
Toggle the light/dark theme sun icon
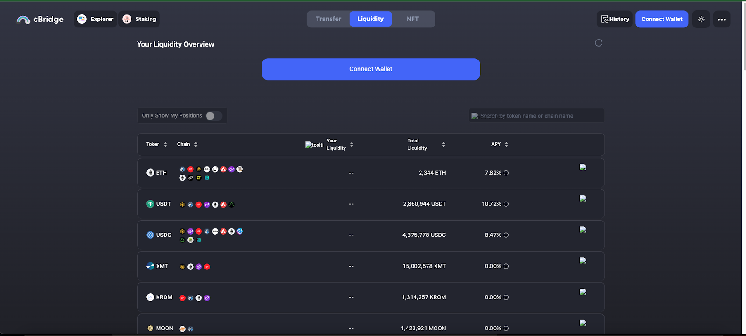[701, 19]
